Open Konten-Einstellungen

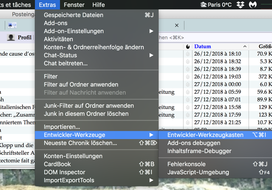[96, 156]
